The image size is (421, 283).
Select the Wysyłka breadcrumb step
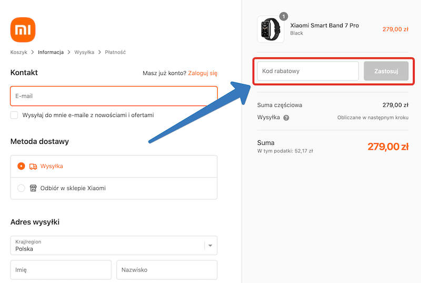84,52
